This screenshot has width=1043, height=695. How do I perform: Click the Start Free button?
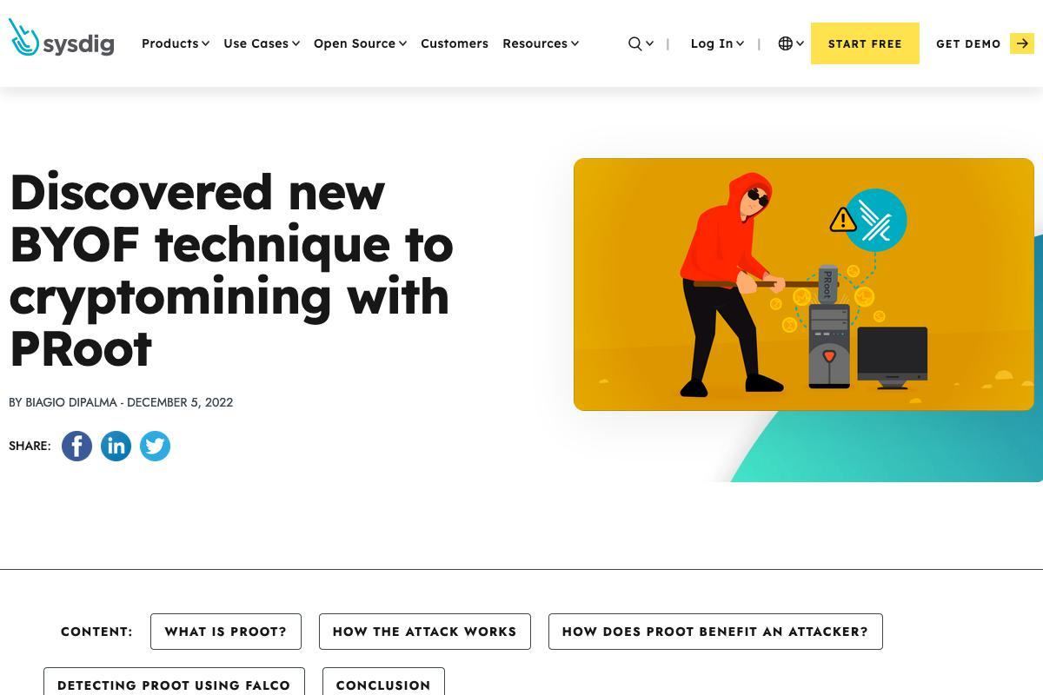pyautogui.click(x=865, y=43)
